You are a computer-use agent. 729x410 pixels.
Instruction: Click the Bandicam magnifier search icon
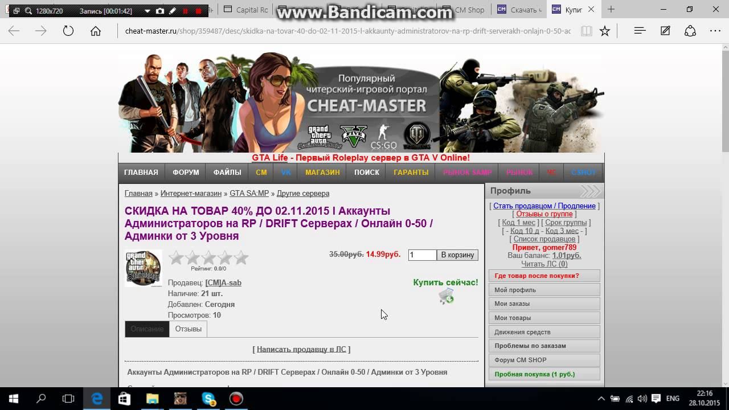[28, 11]
